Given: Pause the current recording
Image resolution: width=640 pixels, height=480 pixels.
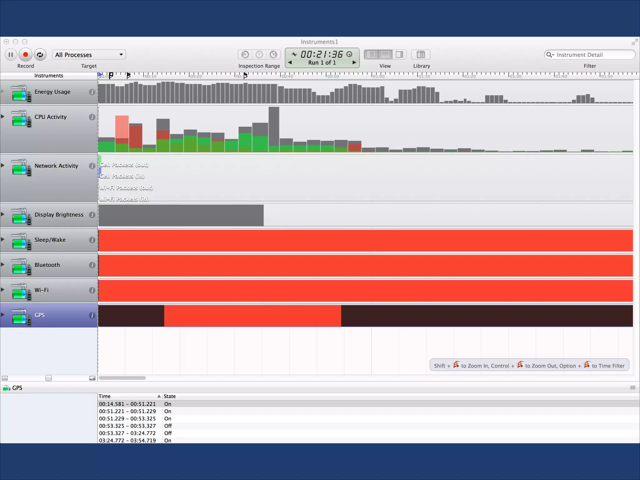Looking at the screenshot, I should 11,55.
